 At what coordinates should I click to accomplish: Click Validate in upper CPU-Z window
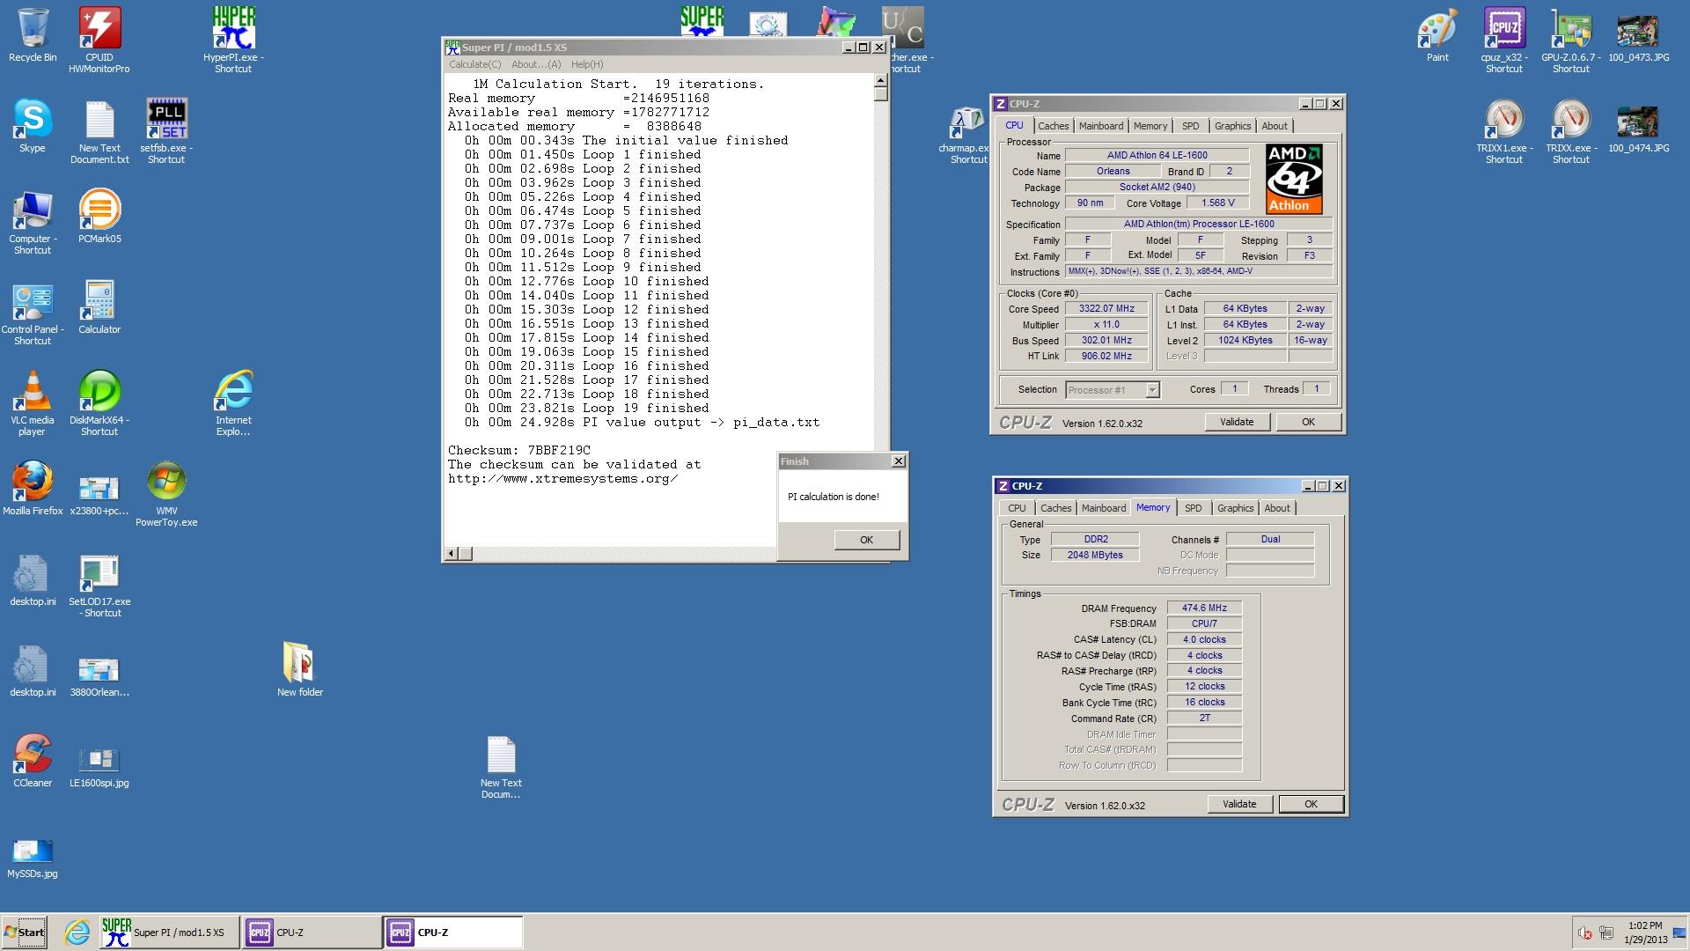(x=1237, y=422)
